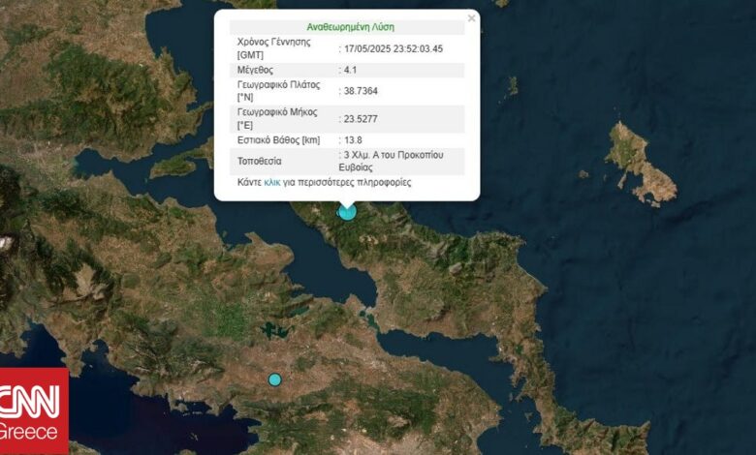Click the CNN Greece logo
756x455 pixels.
tap(34, 410)
